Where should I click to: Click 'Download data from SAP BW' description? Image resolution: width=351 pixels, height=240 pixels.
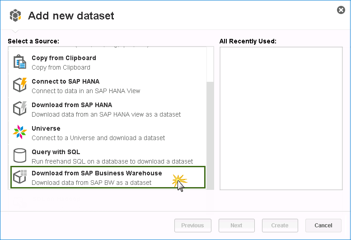(x=92, y=183)
